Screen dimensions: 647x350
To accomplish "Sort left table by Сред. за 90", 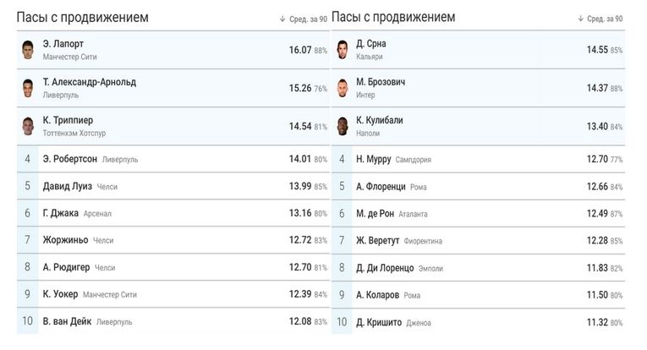I will (x=305, y=19).
